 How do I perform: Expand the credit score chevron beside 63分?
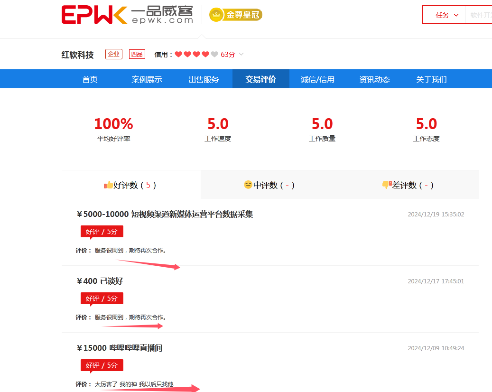241,54
